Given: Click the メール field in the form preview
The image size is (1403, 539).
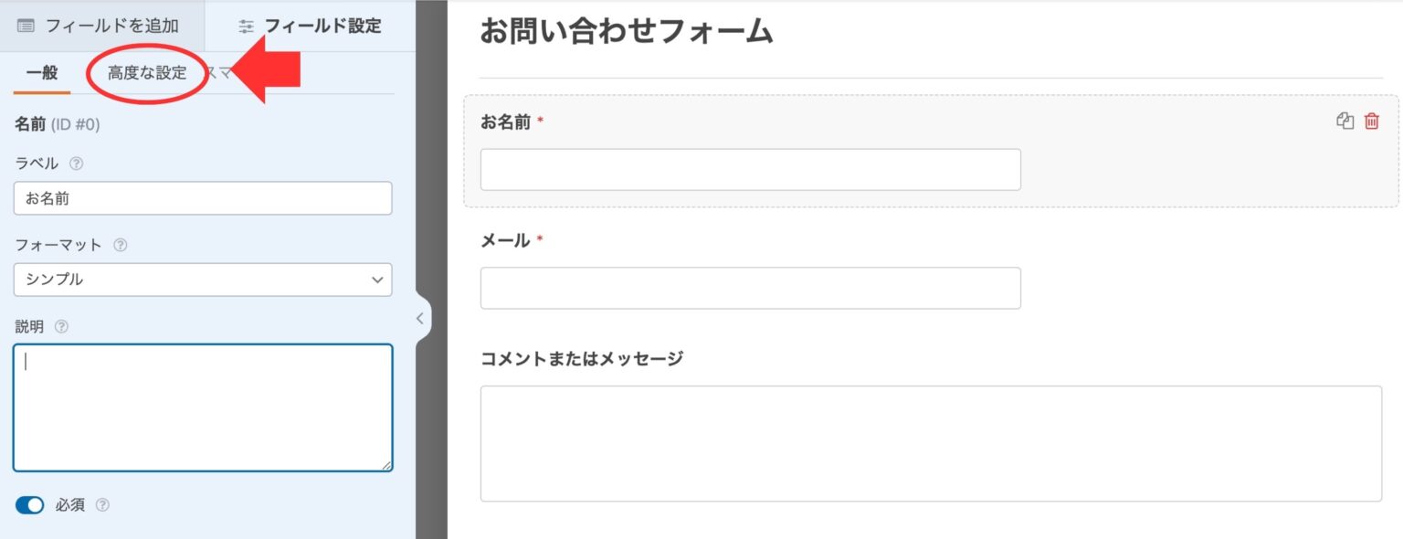Looking at the screenshot, I should (x=749, y=287).
